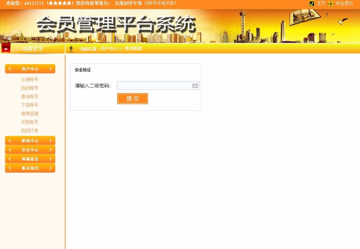Open the 注册账号 link
The image size is (360, 249).
(x=30, y=80)
